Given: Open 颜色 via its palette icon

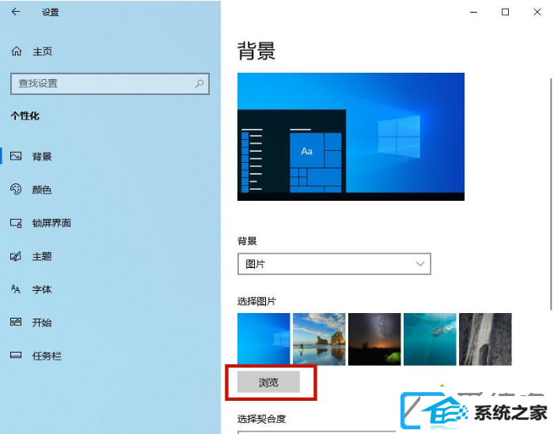Looking at the screenshot, I should click(16, 190).
